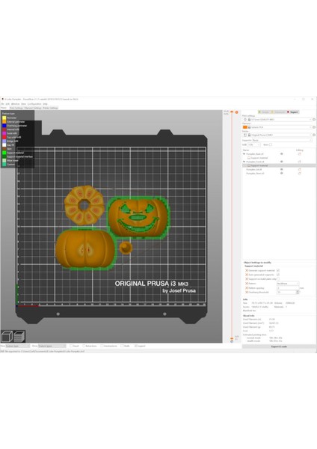The height and width of the screenshot is (449, 317).
Task: Click the cog icon above the layer slider
Action: pyautogui.click(x=236, y=112)
